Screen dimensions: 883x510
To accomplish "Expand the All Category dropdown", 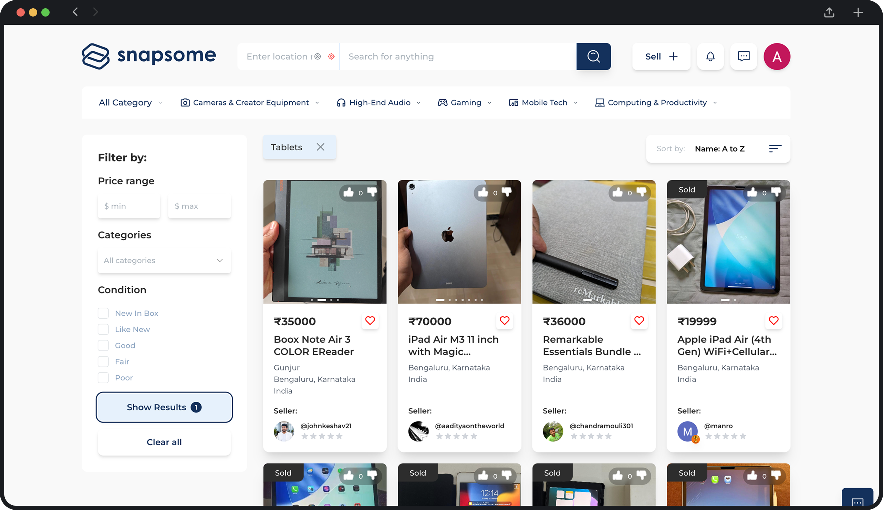I will coord(131,103).
